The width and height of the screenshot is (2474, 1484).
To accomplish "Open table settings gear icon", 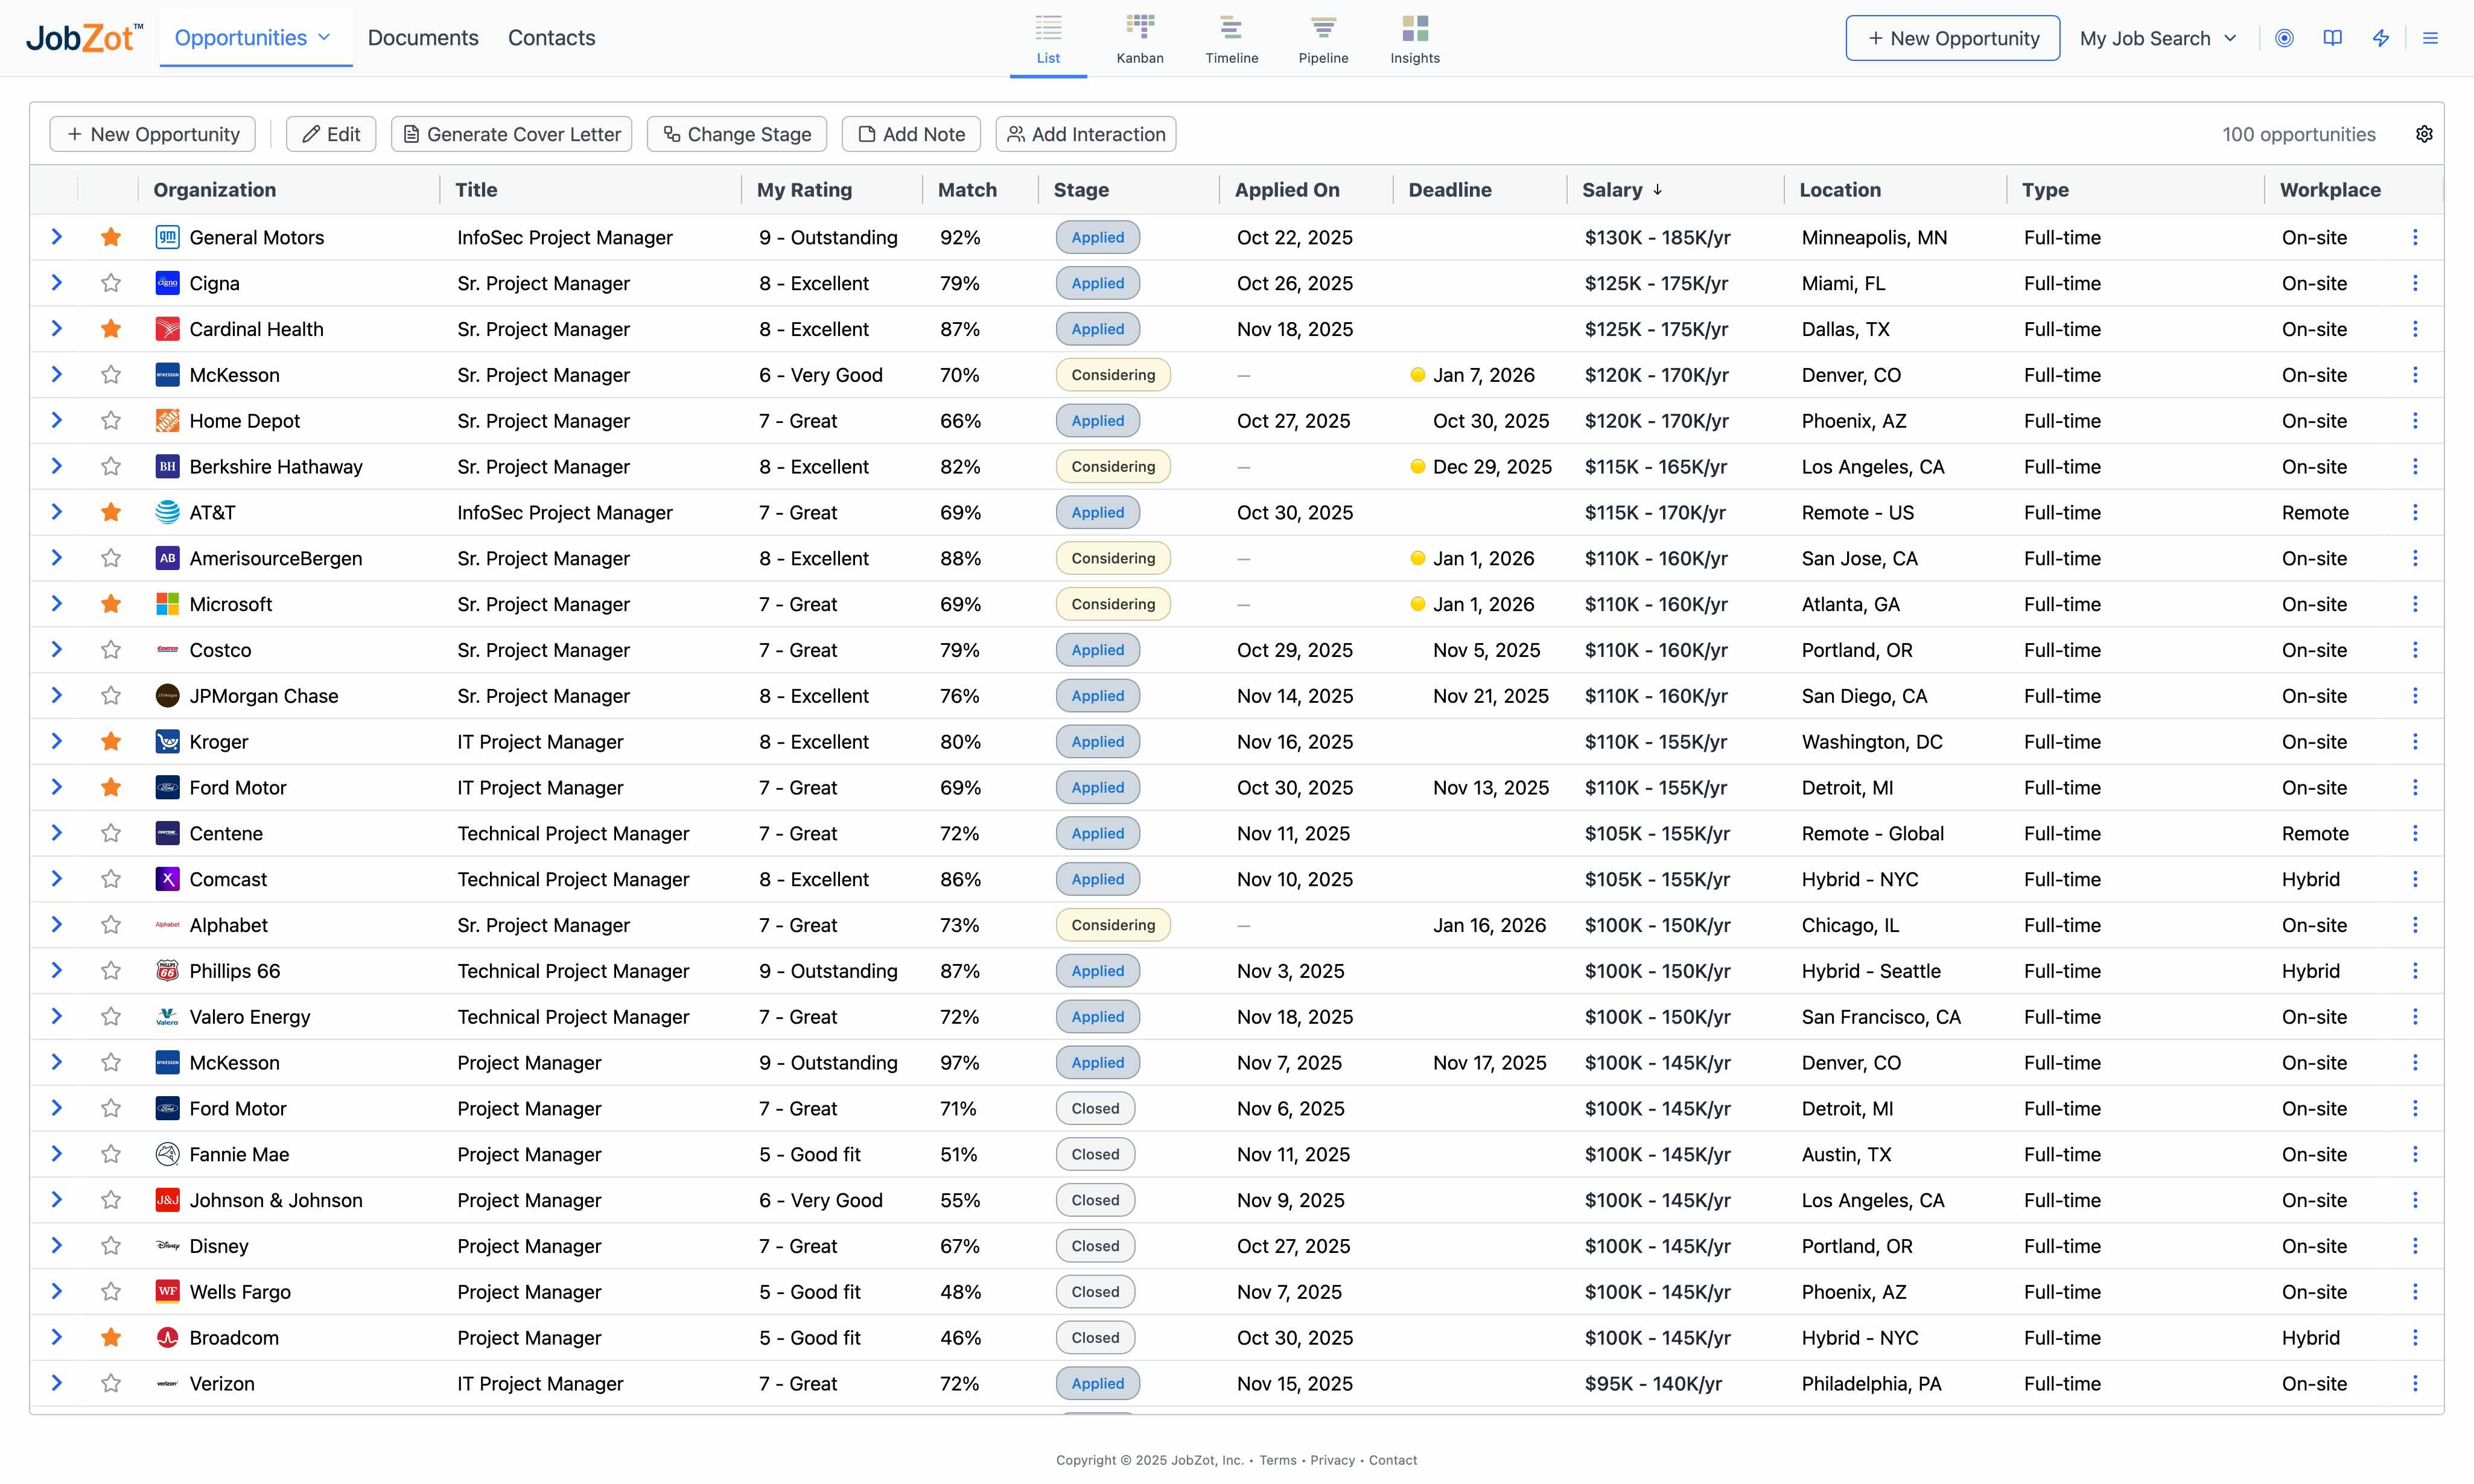I will [x=2424, y=134].
